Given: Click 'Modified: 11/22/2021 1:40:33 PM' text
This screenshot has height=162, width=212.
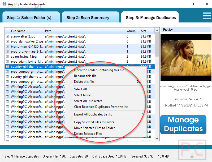Looking at the screenshot, I should (187, 105).
